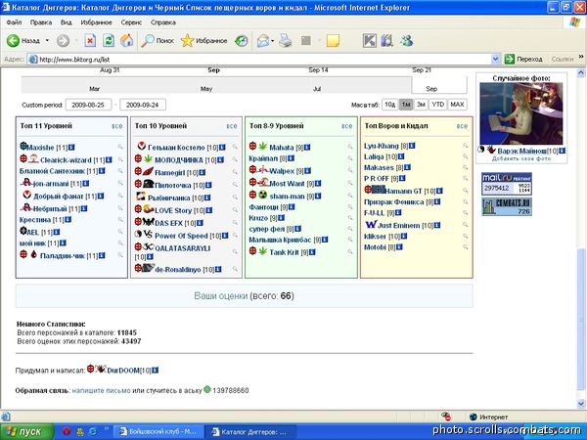This screenshot has width=587, height=440.
Task: Click Добавить свое фото link
Action: pos(521,158)
